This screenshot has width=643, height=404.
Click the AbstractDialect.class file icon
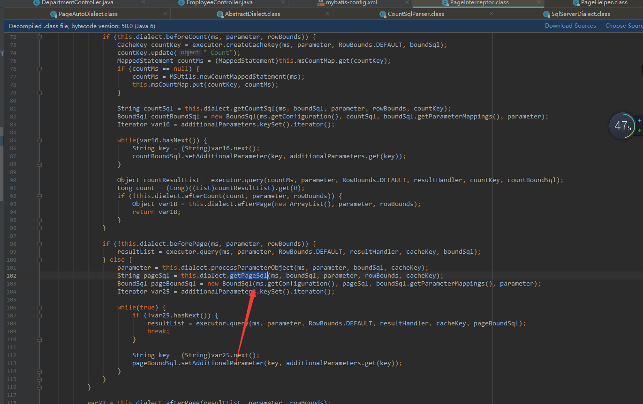220,14
